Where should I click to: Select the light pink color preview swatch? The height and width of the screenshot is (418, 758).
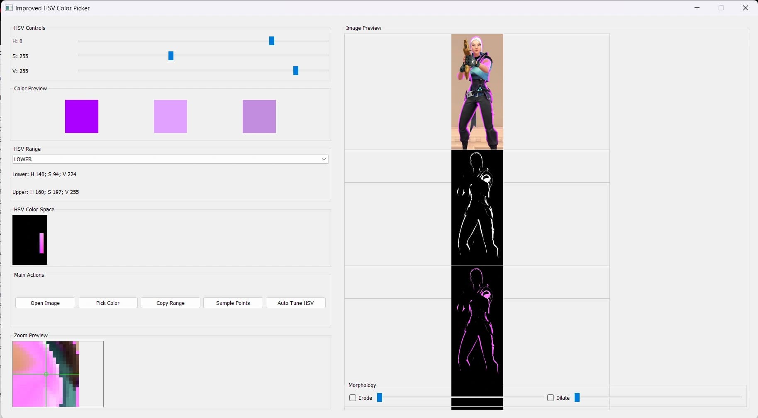coord(170,116)
